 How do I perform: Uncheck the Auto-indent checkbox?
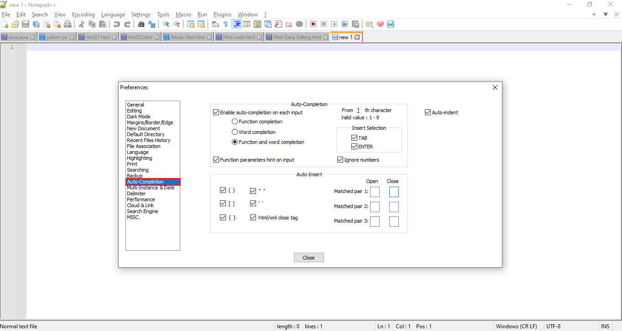[x=428, y=112]
